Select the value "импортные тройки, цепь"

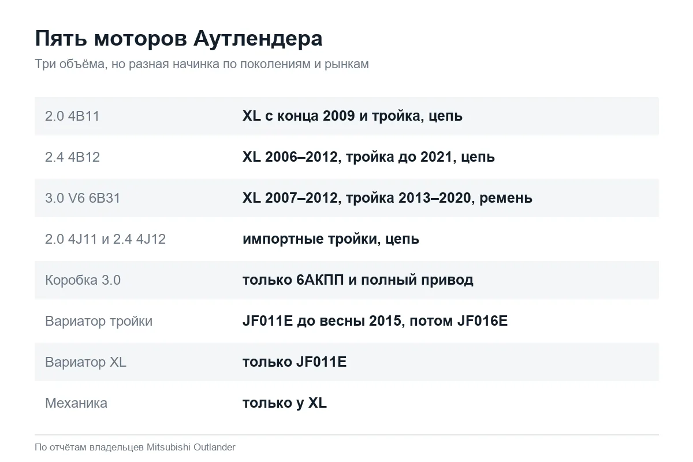331,239
